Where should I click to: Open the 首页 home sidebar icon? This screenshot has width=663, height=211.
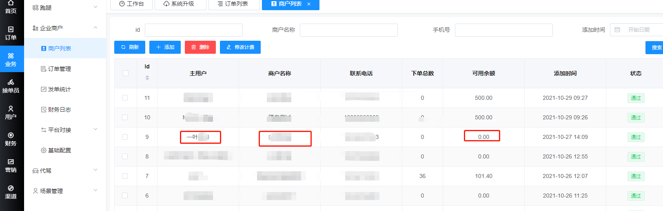click(11, 7)
